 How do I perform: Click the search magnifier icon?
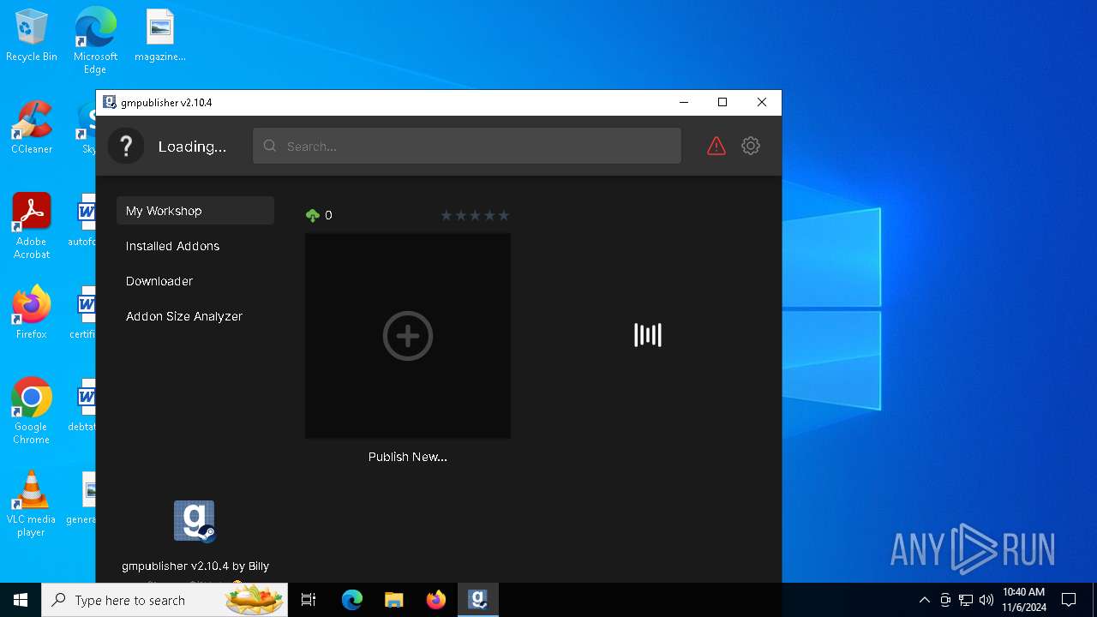tap(270, 146)
